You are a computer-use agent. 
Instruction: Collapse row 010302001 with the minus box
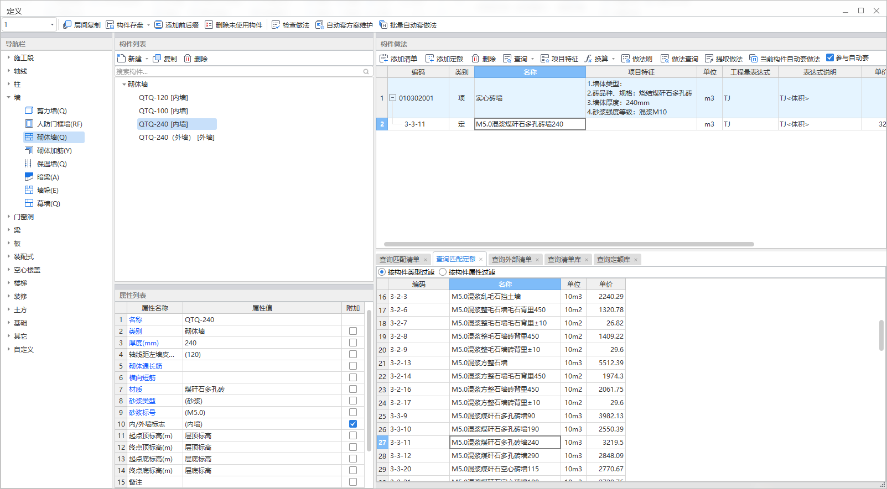click(392, 98)
